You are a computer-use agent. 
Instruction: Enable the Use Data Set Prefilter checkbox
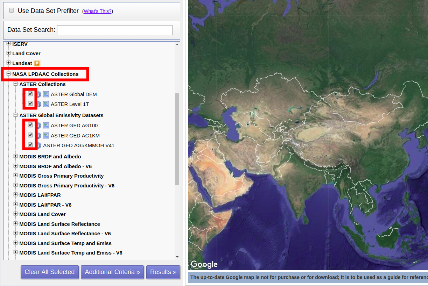click(x=12, y=10)
